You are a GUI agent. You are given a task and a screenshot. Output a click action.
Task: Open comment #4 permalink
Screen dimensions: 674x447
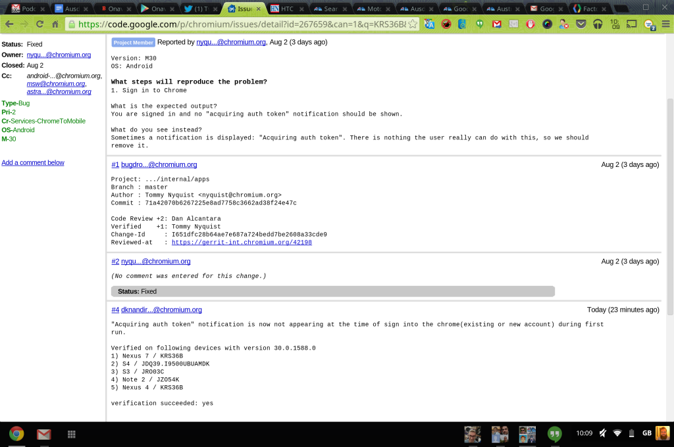click(x=115, y=310)
